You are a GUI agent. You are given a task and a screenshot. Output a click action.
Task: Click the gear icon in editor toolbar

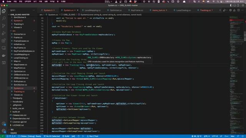pos(230,10)
